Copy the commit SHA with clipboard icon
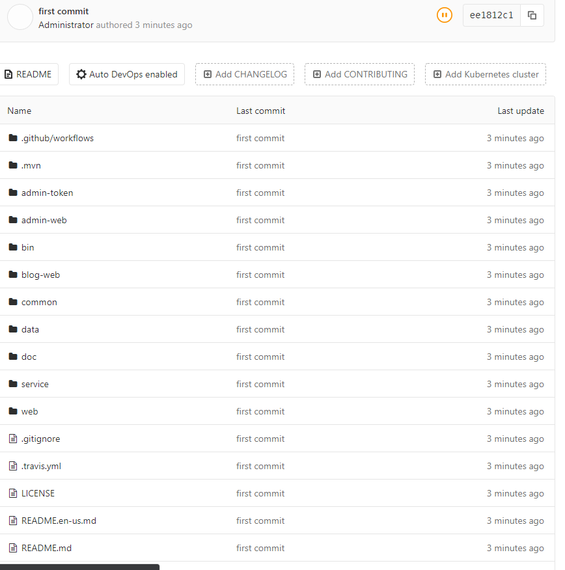 (532, 15)
